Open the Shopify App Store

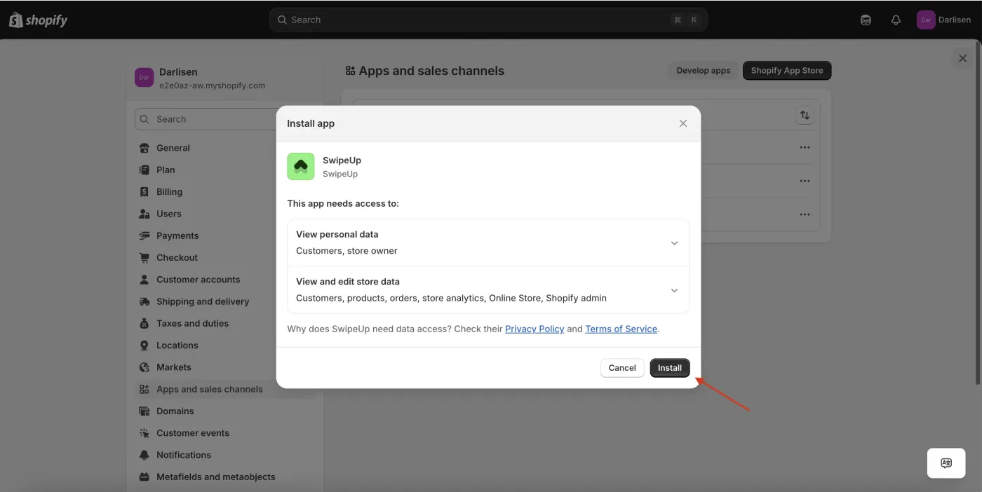pyautogui.click(x=786, y=70)
